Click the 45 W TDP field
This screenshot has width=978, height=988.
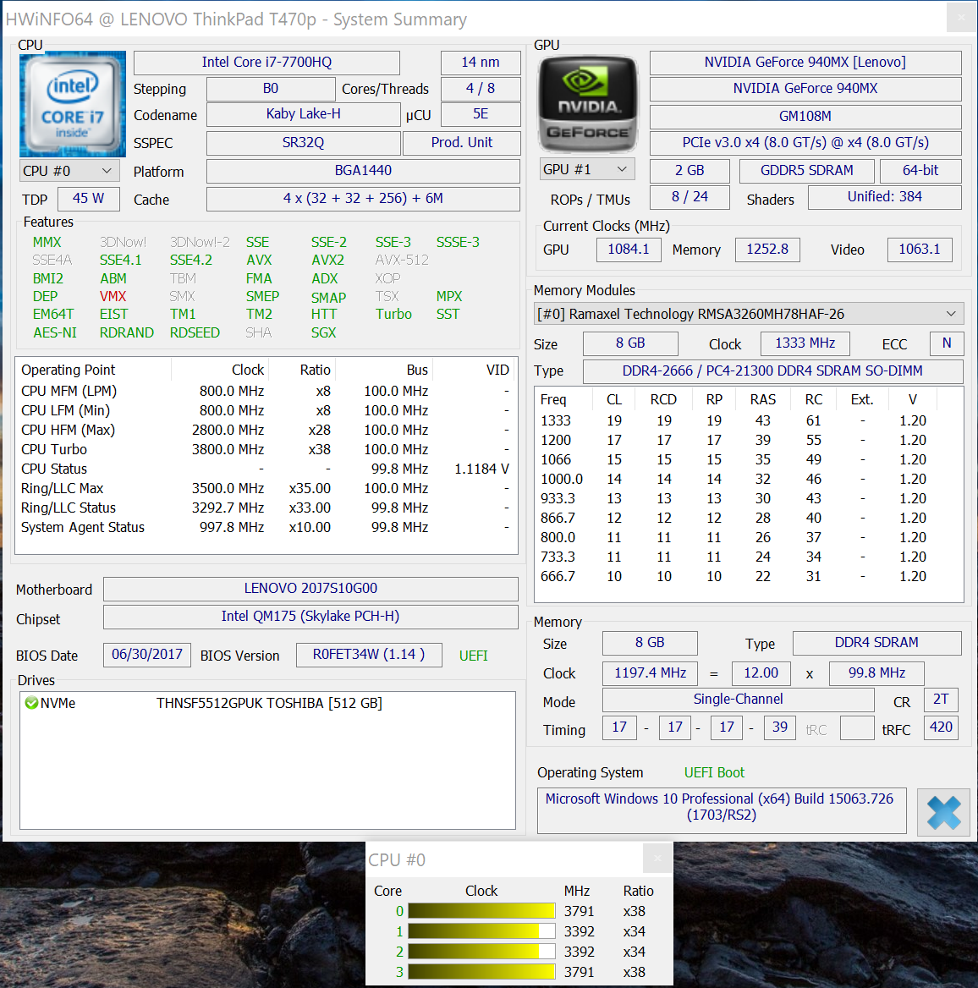tap(88, 199)
